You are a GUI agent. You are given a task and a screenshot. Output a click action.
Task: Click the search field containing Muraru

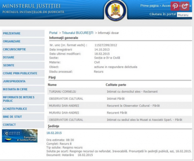pyautogui.click(x=184, y=15)
